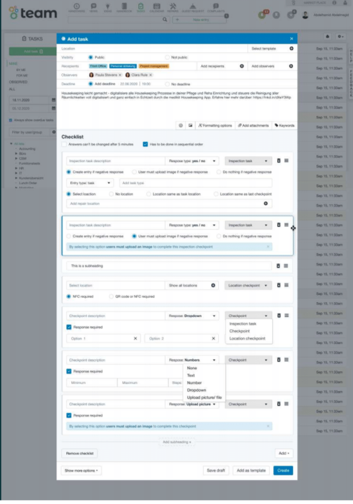Viewport: 353px width, 504px height.
Task: Click the blue Create button
Action: coord(283,471)
